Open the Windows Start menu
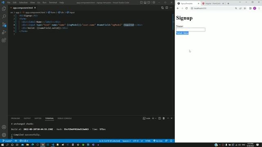 2,145
